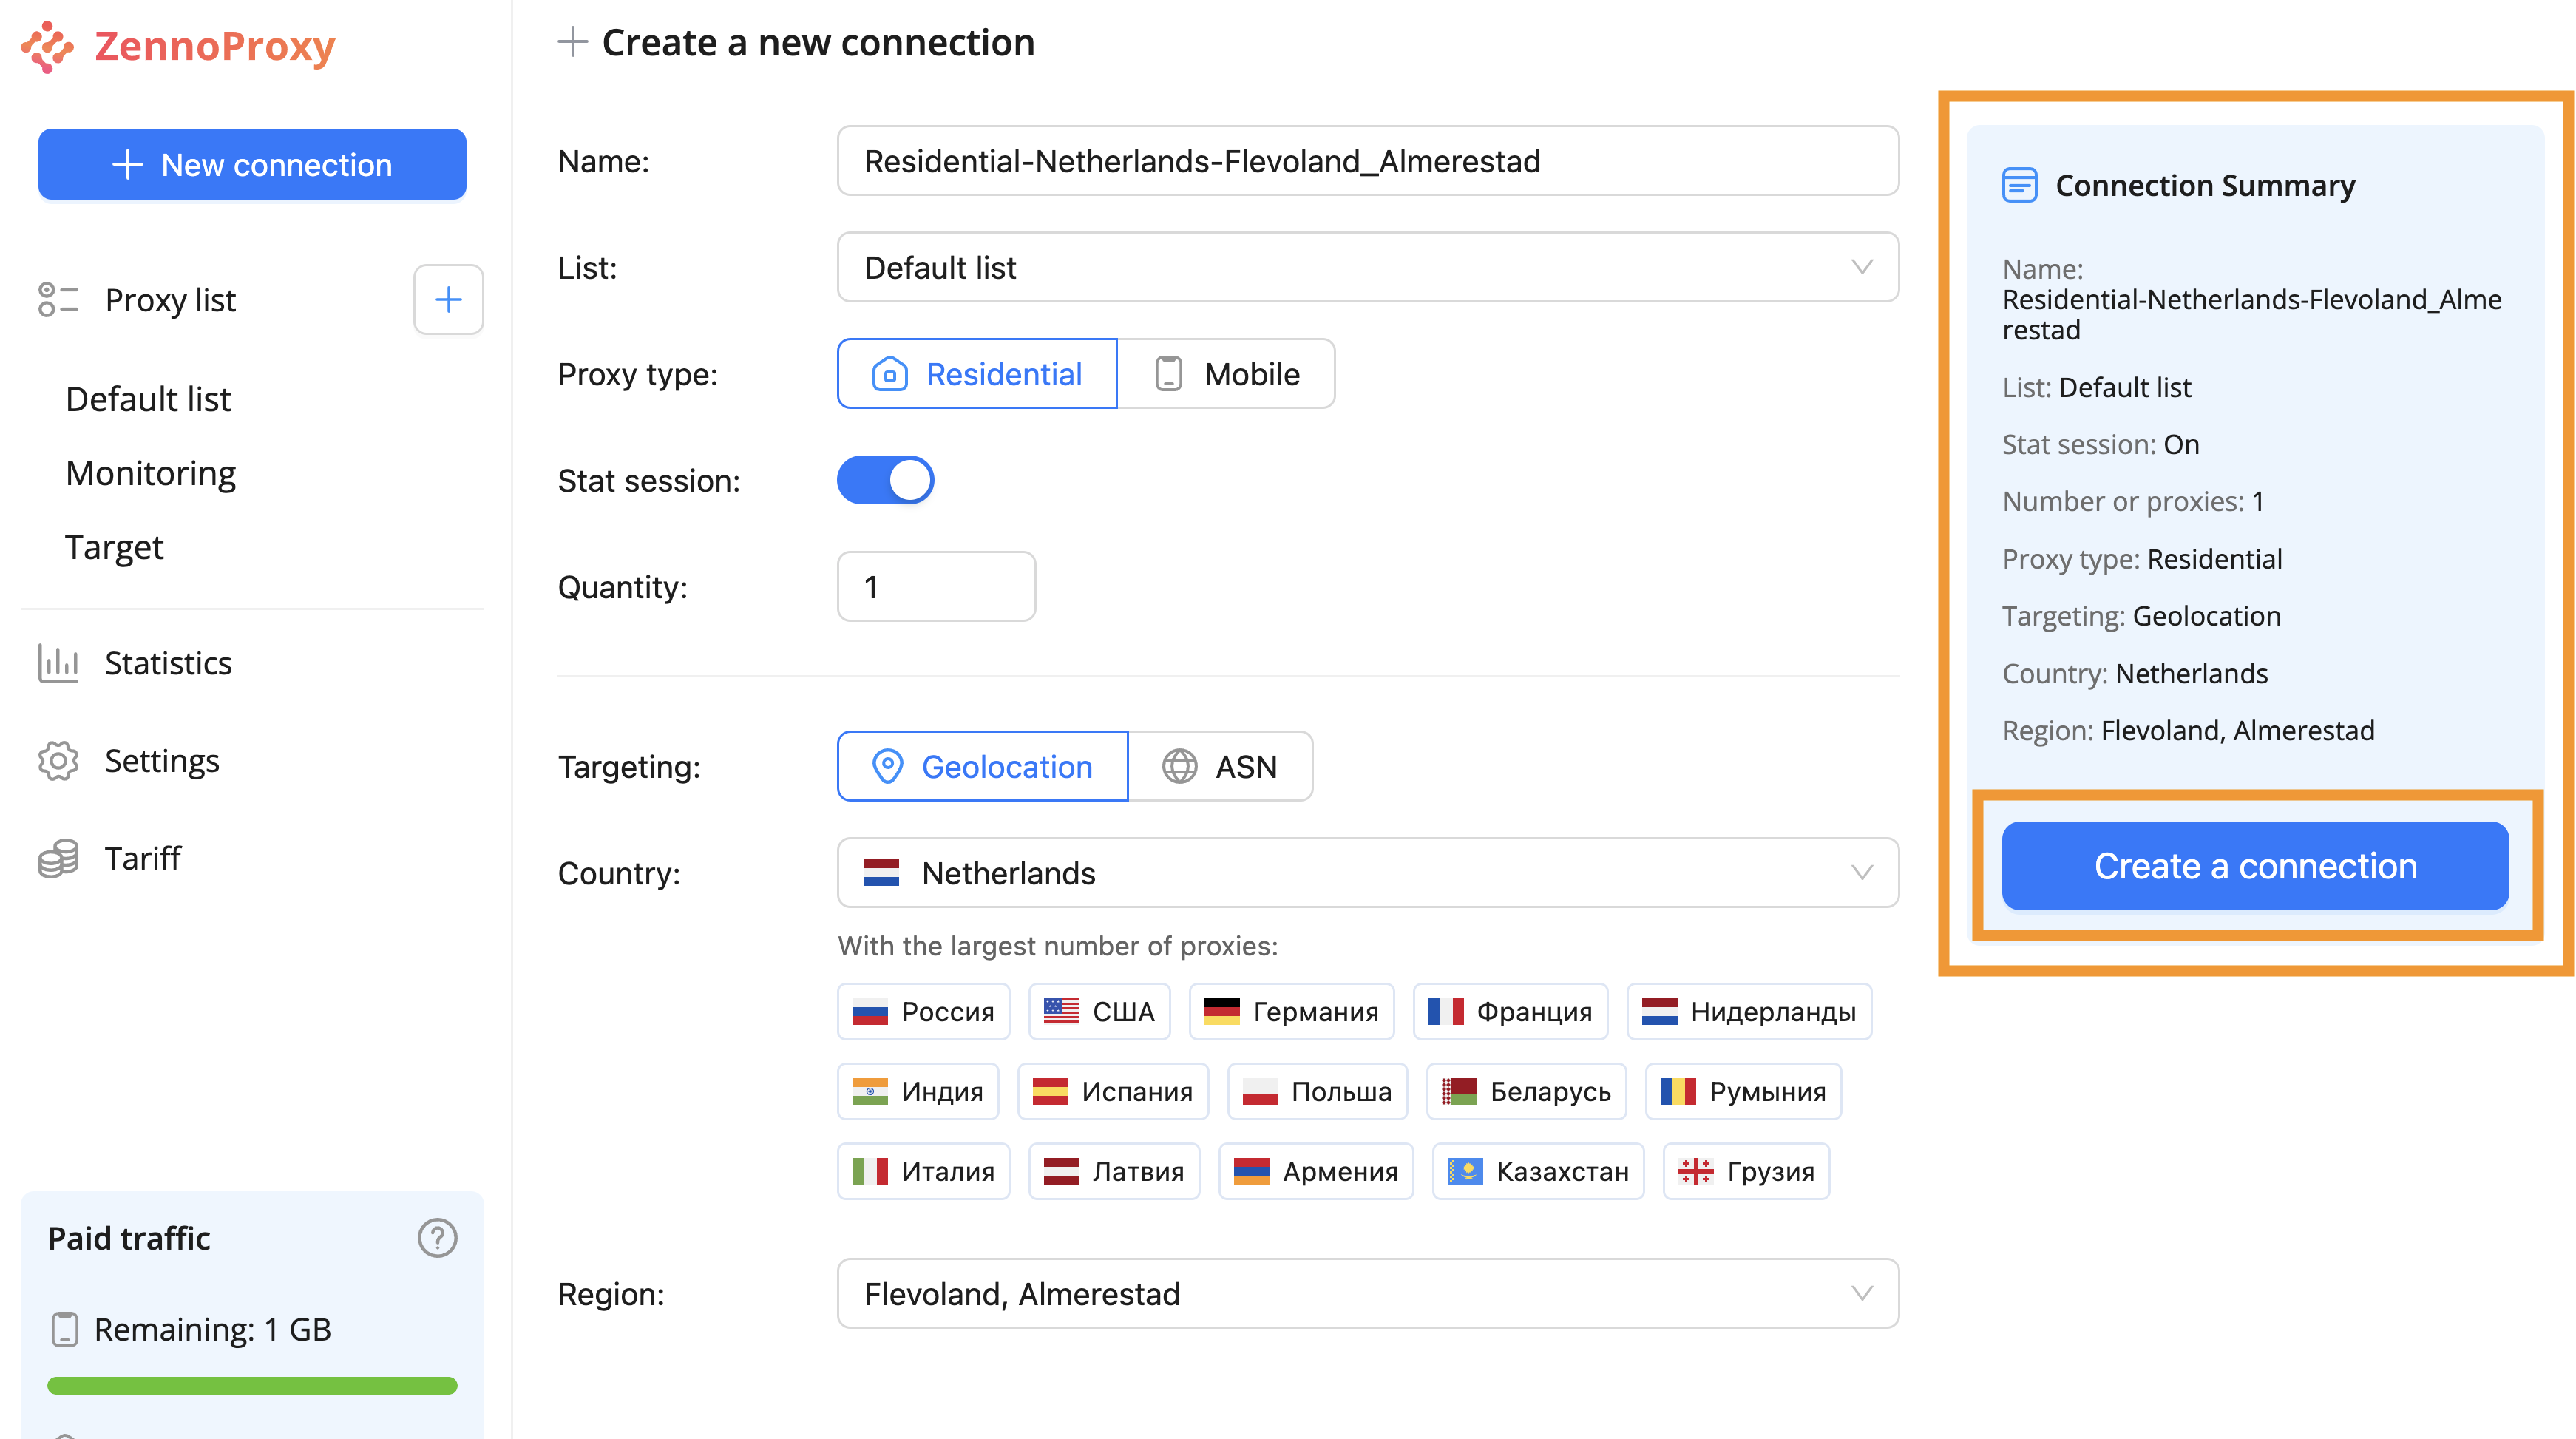Click the plus icon beside Proxy list
Screen dimensions: 2576x1439
[x=448, y=299]
